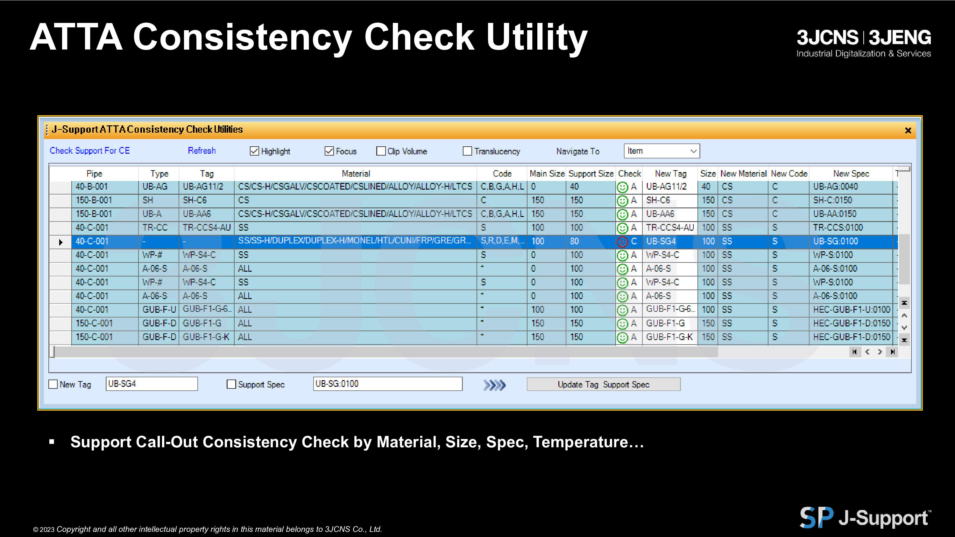955x537 pixels.
Task: Click the New Spec cell 'HEC-GUB-F1-U:0100'
Action: click(x=851, y=310)
